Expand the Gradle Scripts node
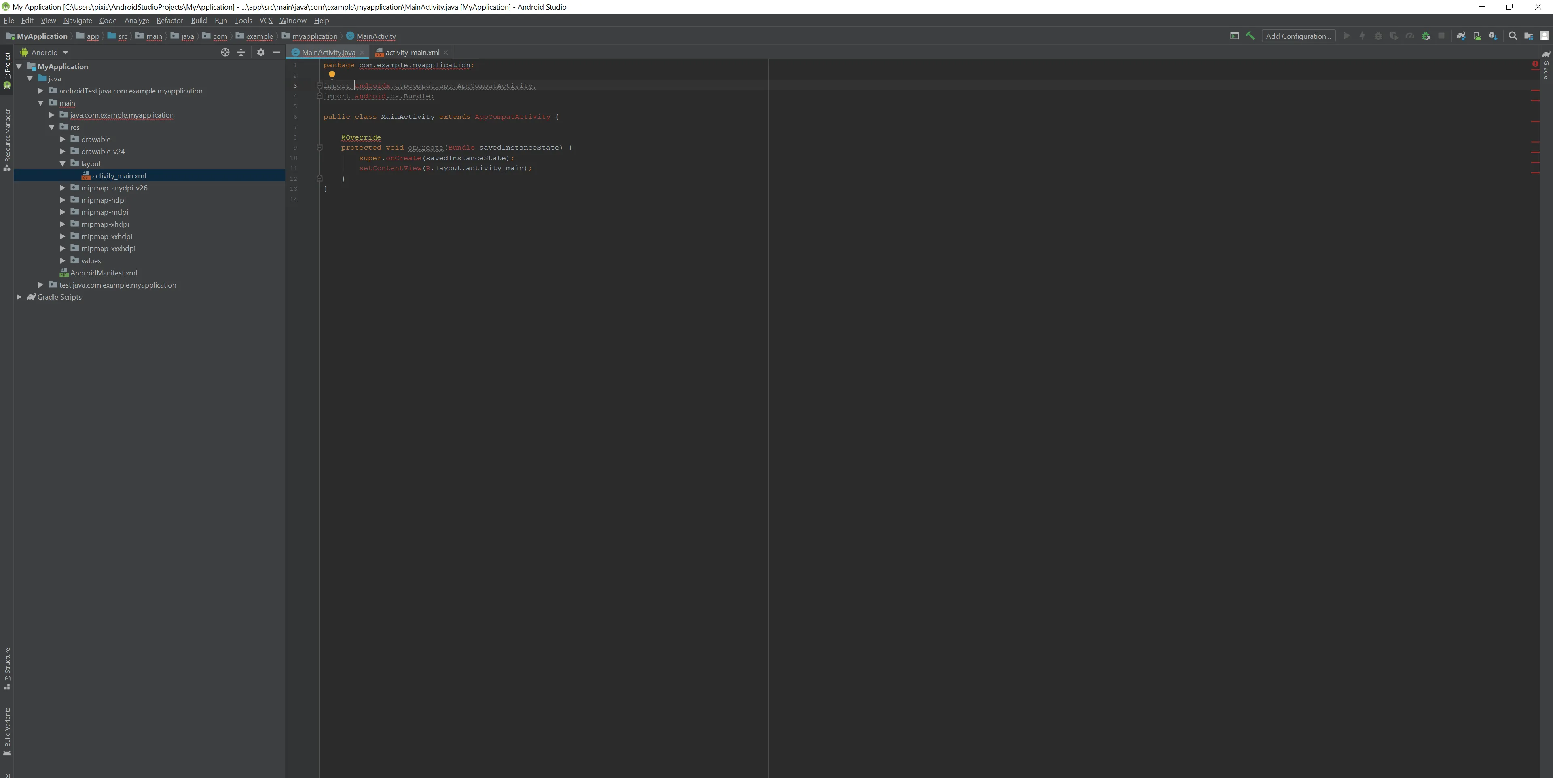The width and height of the screenshot is (1553, 778). tap(19, 297)
